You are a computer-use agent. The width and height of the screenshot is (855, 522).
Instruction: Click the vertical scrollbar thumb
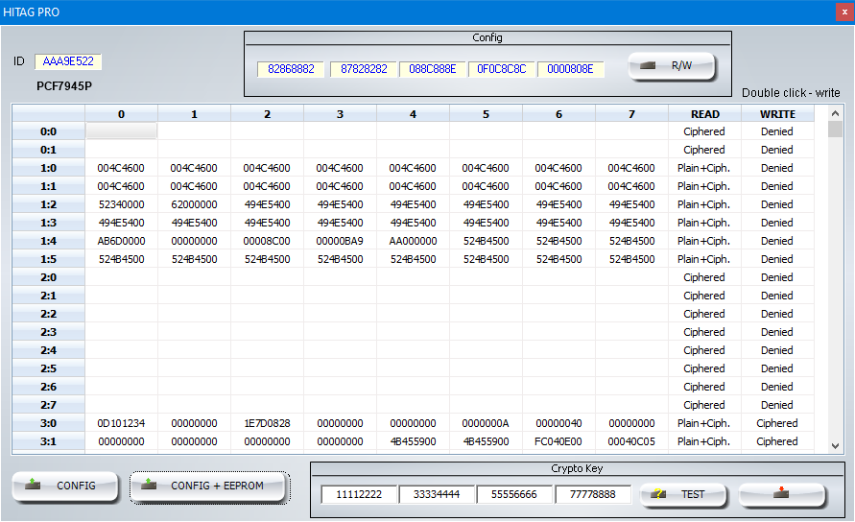(x=835, y=130)
